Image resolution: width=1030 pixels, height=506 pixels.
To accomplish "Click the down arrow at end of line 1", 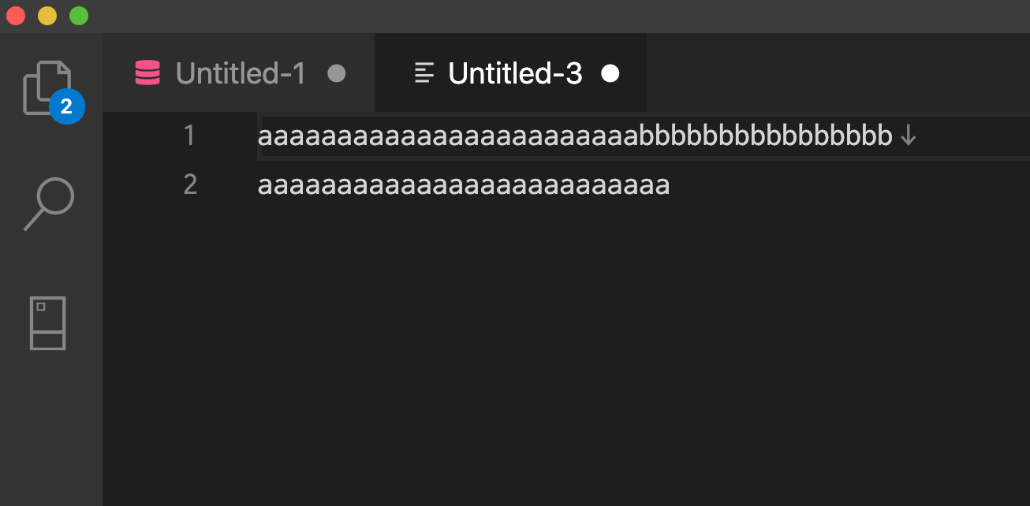I will [909, 136].
